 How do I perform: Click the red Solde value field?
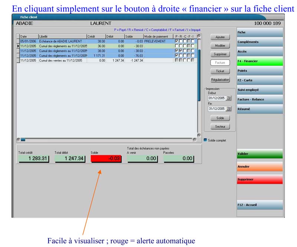106,159
